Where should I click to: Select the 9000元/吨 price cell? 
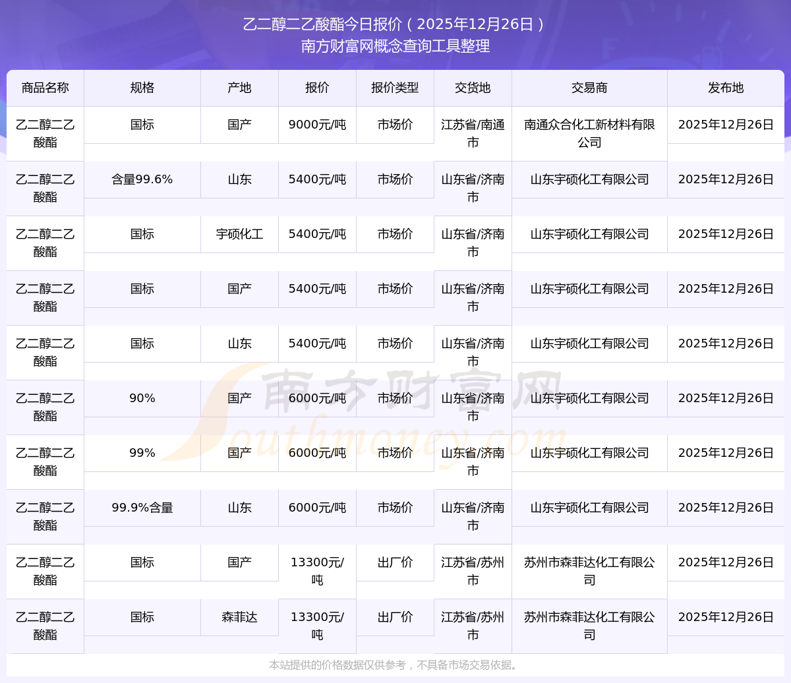click(x=317, y=125)
